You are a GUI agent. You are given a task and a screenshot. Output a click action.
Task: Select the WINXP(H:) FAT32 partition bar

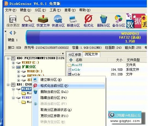pos(86,38)
